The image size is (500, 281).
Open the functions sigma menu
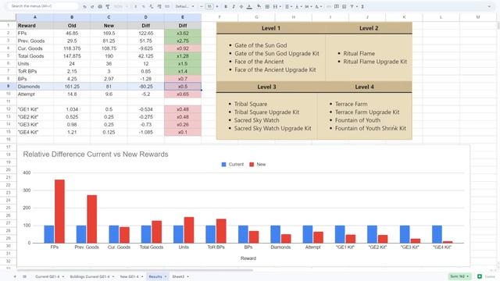[362, 6]
